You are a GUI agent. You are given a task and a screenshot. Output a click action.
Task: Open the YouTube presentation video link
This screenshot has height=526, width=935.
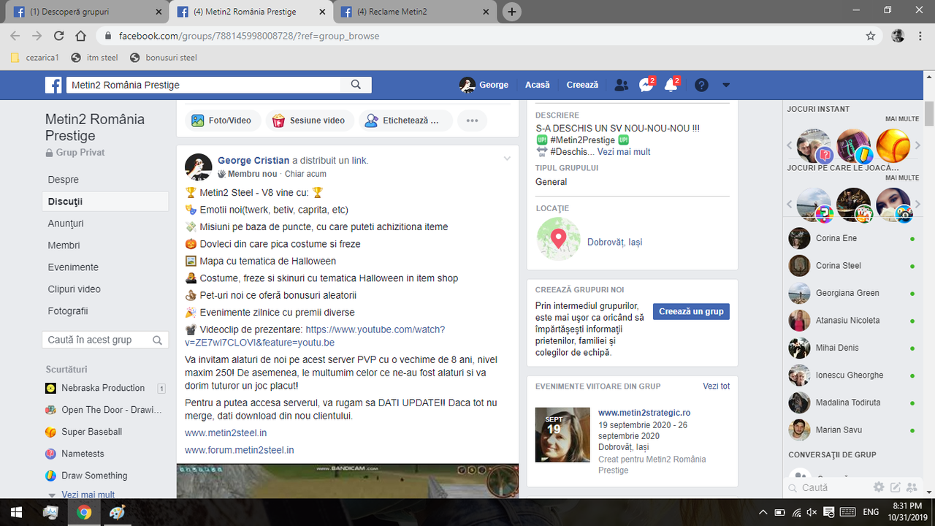pos(315,336)
